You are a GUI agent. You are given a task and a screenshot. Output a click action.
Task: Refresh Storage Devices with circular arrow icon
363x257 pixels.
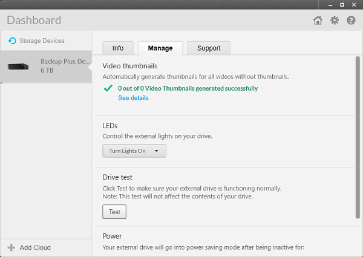point(12,41)
